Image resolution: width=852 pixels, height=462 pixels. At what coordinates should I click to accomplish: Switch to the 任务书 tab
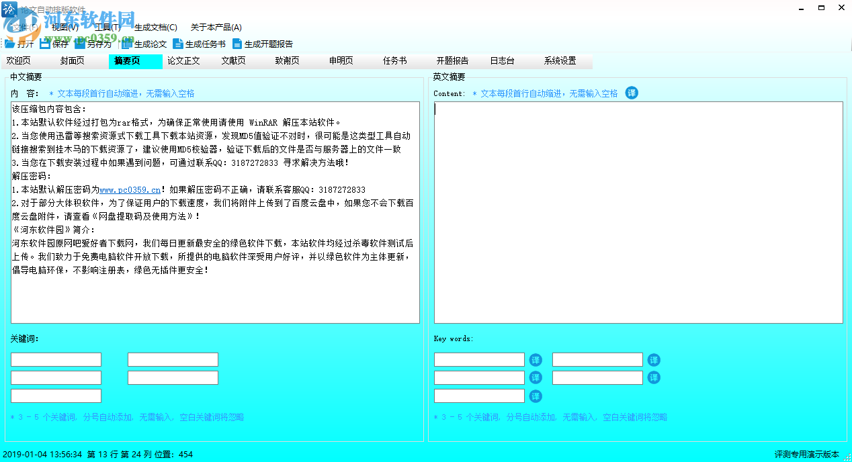point(404,61)
